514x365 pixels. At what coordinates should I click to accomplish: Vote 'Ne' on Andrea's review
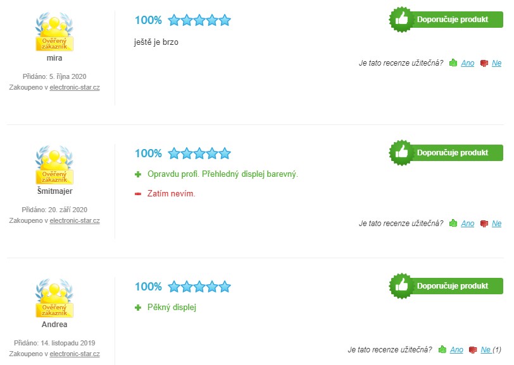point(486,349)
